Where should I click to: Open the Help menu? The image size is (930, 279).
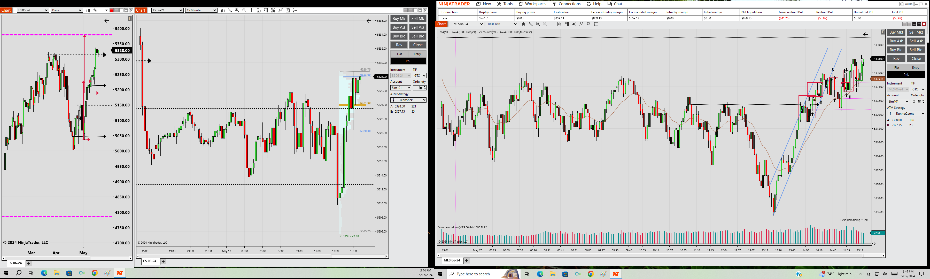(x=594, y=4)
